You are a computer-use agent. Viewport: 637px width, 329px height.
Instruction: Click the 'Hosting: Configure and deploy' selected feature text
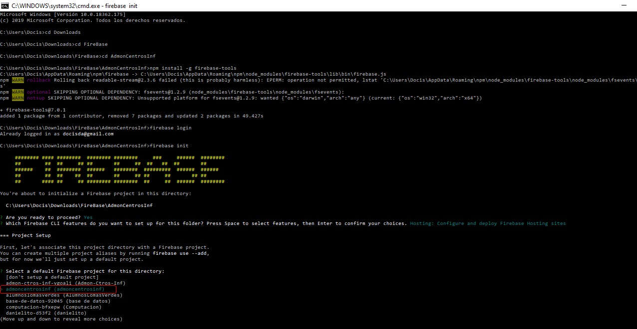(x=488, y=223)
